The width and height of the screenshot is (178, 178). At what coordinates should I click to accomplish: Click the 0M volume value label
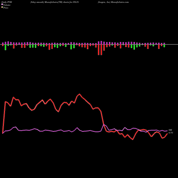coord(170,130)
